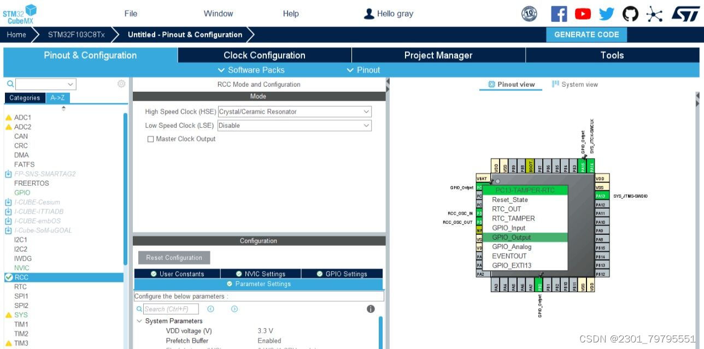This screenshot has width=704, height=349.
Task: Click the green check icon beside RCC
Action: [9, 277]
